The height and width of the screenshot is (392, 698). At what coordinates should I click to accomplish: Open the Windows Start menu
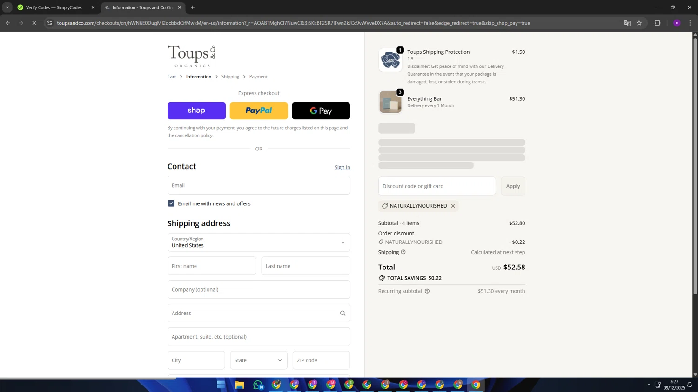point(221,385)
